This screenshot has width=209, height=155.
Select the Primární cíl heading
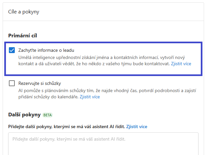tap(23, 36)
